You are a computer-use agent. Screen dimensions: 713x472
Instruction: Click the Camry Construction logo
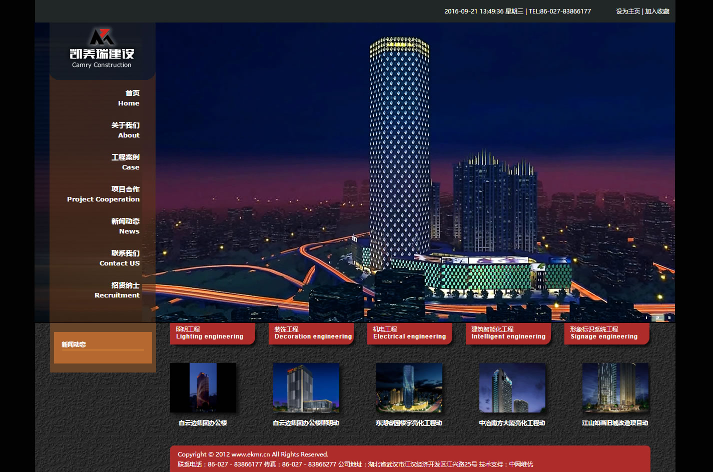click(102, 49)
